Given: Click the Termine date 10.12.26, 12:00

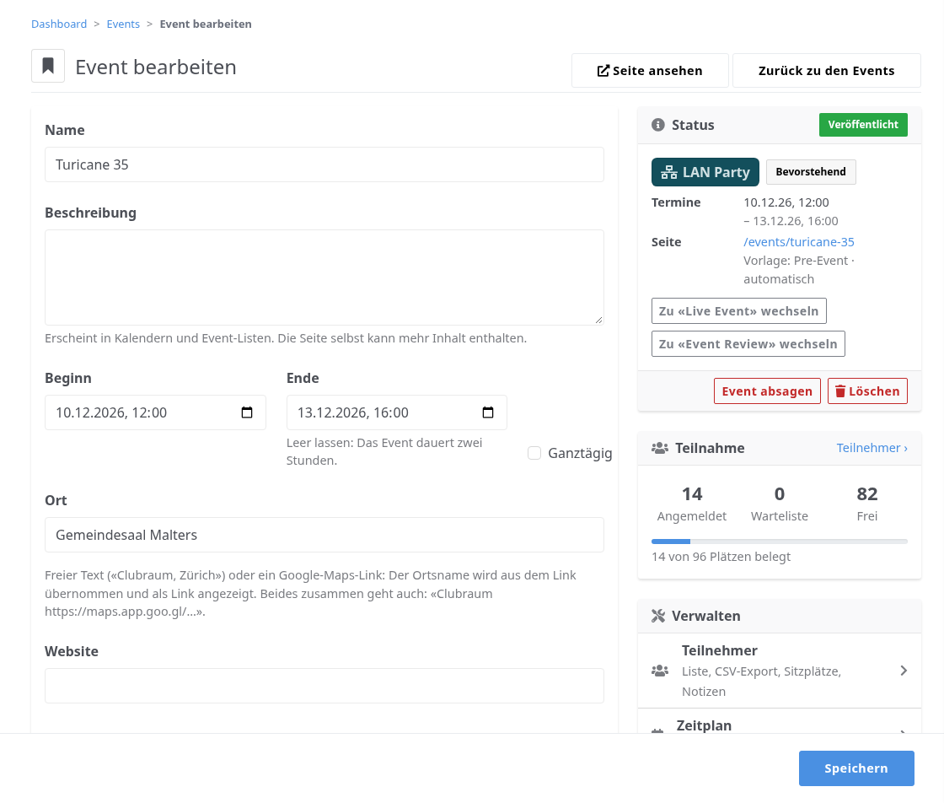Looking at the screenshot, I should [x=786, y=202].
